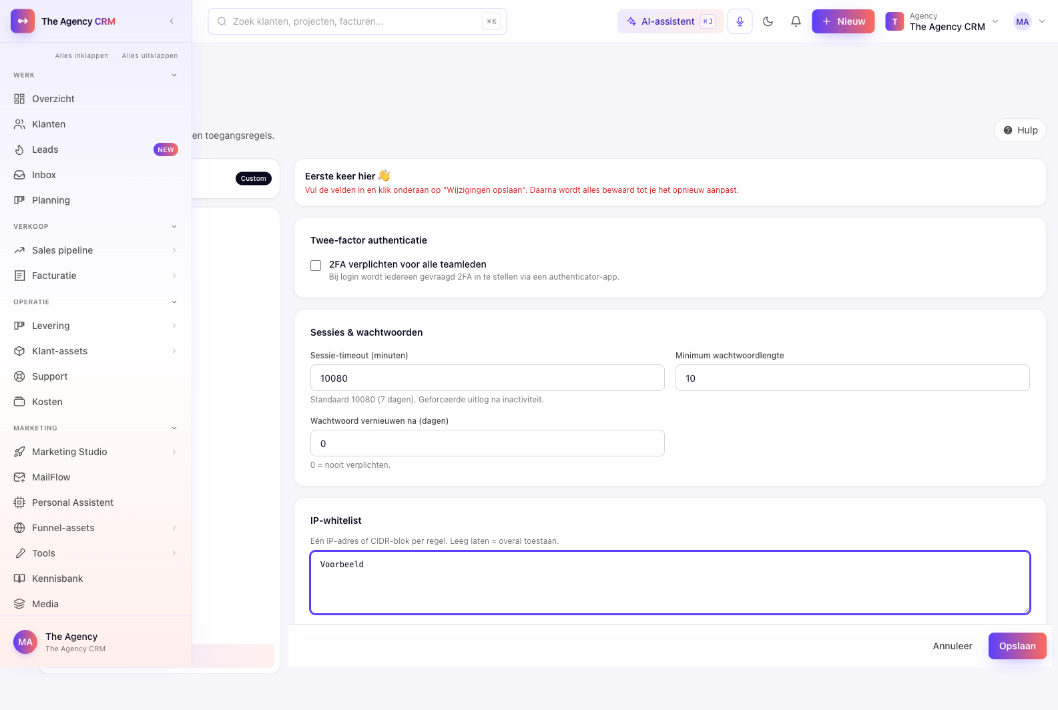The height and width of the screenshot is (710, 1058).
Task: Click the Sessie-timeout input field
Action: click(487, 378)
